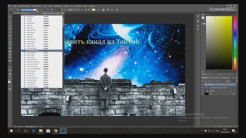Show hidden icons in system tray
This screenshot has width=246, height=138.
(x=202, y=131)
